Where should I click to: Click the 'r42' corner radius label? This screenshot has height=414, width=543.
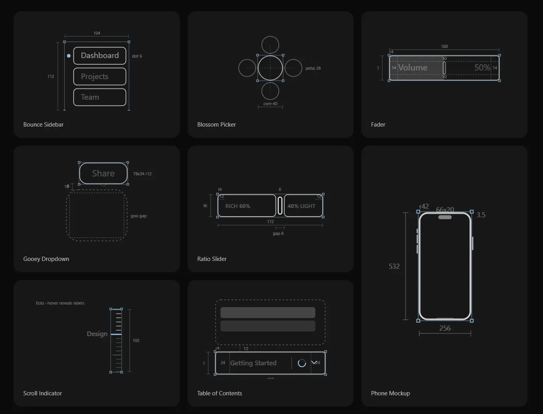[x=424, y=206]
